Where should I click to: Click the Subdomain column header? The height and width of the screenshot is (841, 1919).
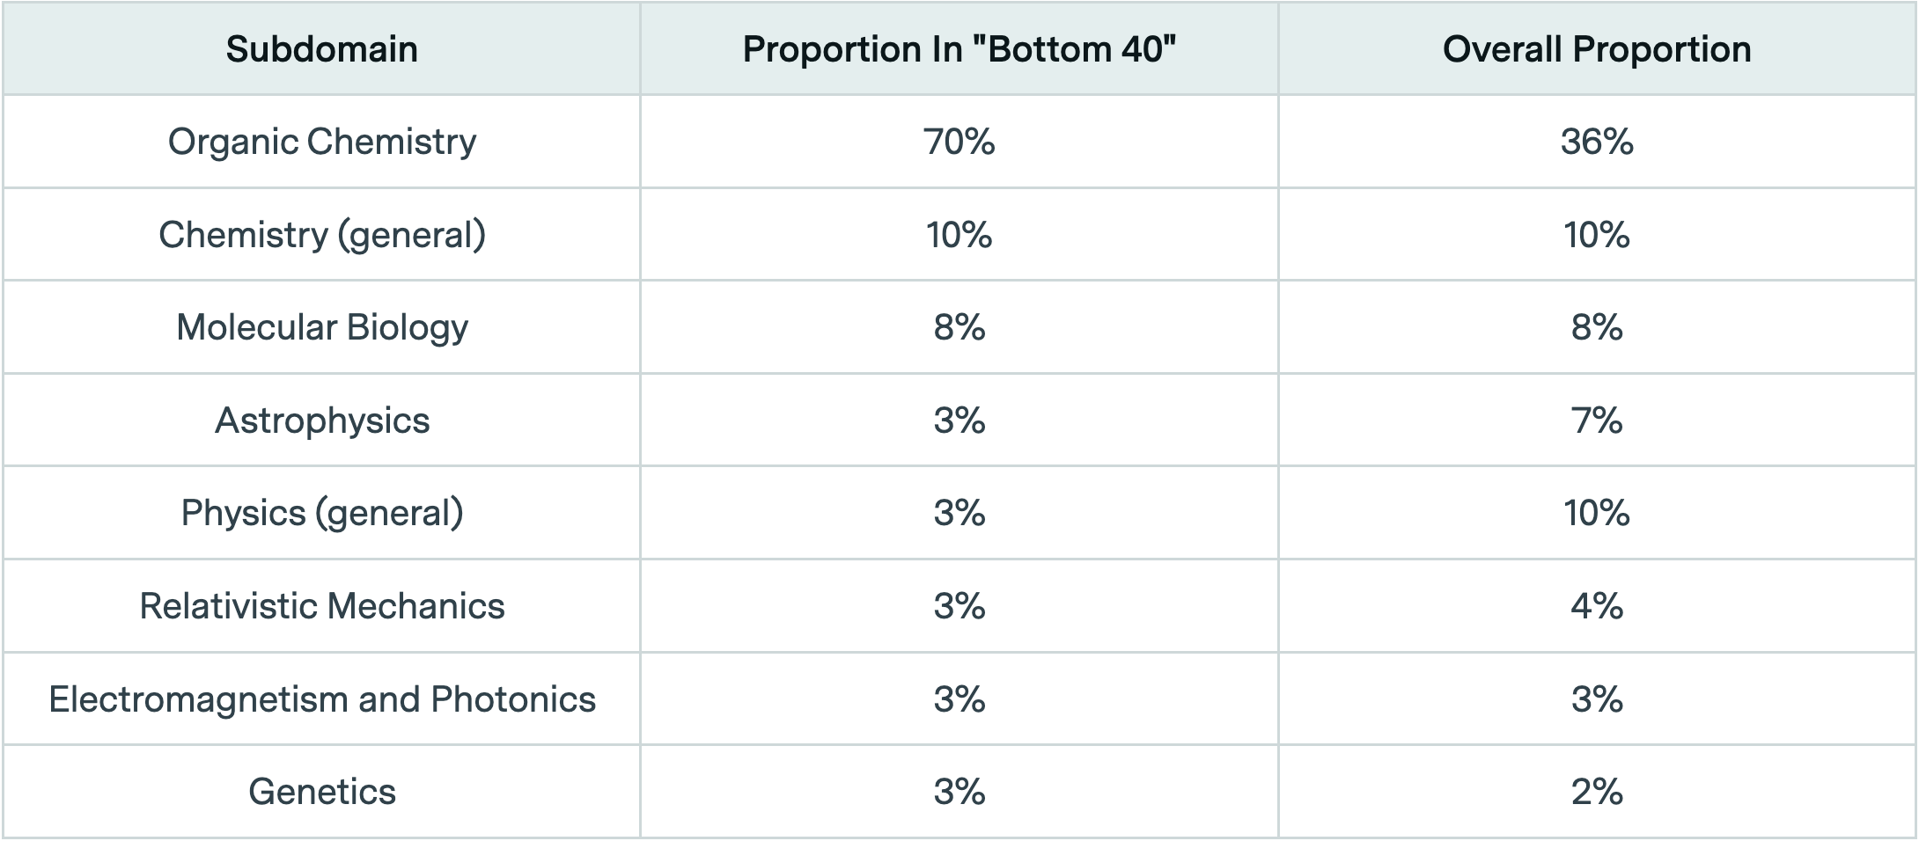[x=321, y=49]
